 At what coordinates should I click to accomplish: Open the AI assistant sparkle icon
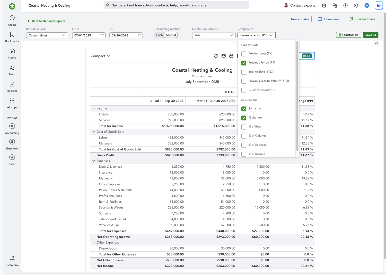(379, 5)
